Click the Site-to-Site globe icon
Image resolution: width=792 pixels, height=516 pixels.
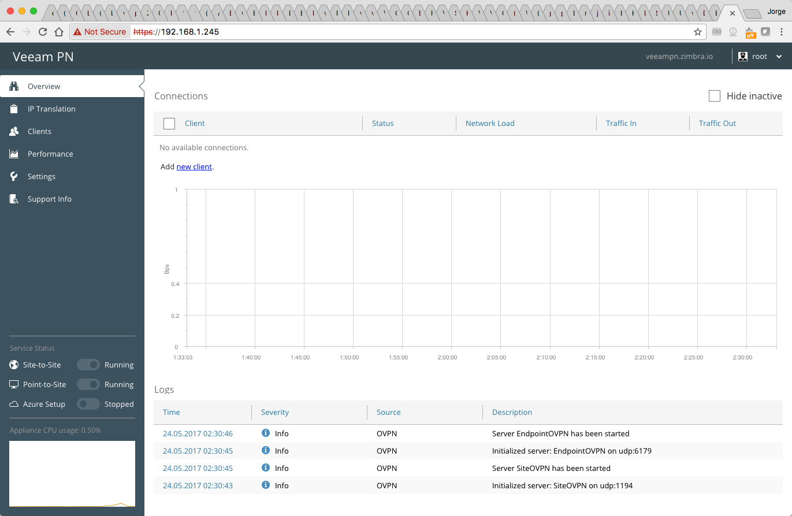(14, 365)
